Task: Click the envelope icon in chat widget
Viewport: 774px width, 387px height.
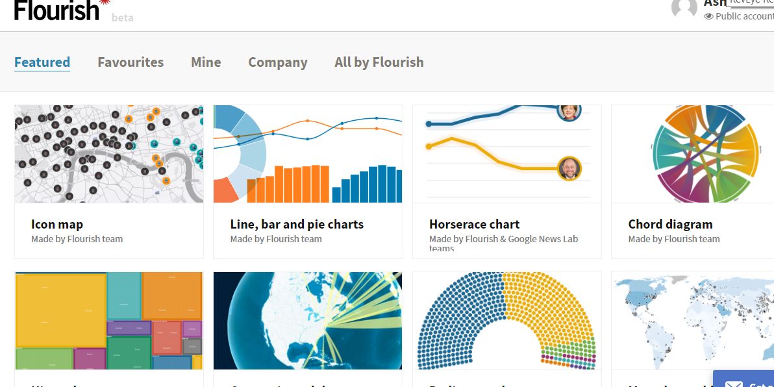Action: coord(734,384)
